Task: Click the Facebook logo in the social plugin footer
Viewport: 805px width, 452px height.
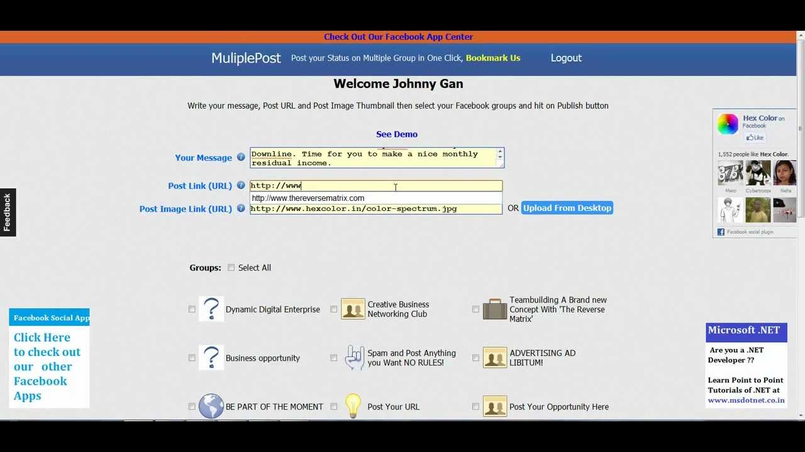Action: (x=721, y=232)
